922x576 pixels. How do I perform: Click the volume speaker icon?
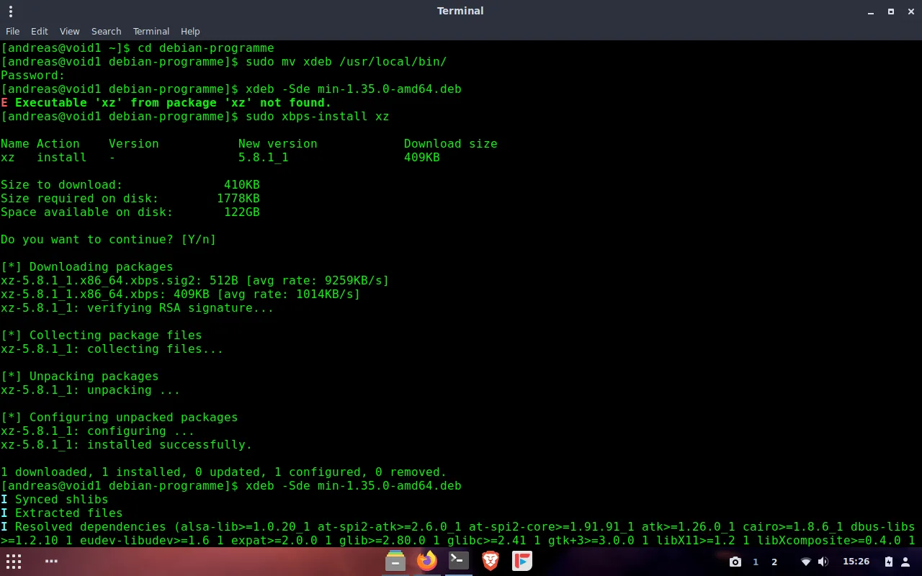pos(823,562)
